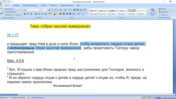The image size is (176, 99).
Task: Toggle Italic (К) formatting
Action: pos(28,14)
